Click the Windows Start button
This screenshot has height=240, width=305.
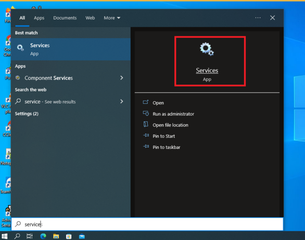click(4, 236)
